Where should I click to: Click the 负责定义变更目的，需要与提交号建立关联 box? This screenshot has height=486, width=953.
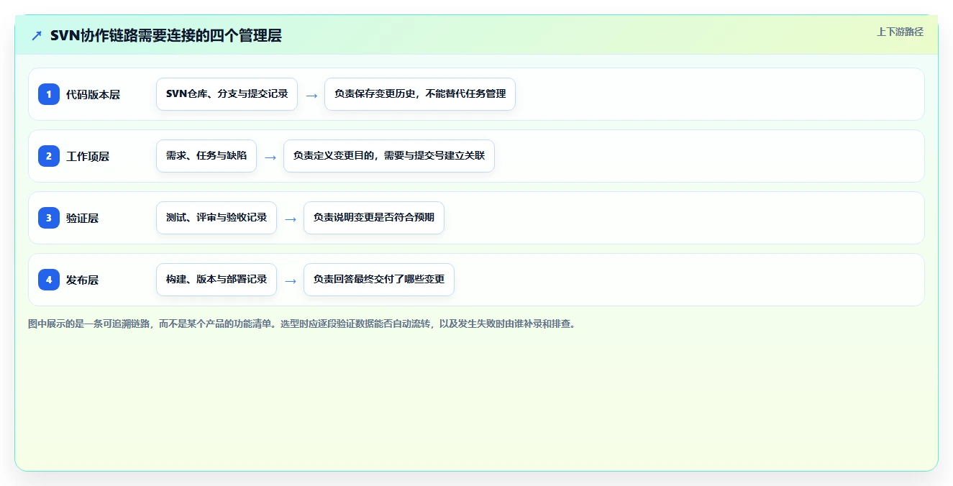[389, 156]
